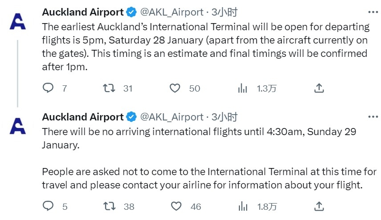Image resolution: width=381 pixels, height=220 pixels.
Task: Retweet the second tweet with 38 retweets
Action: [108, 206]
